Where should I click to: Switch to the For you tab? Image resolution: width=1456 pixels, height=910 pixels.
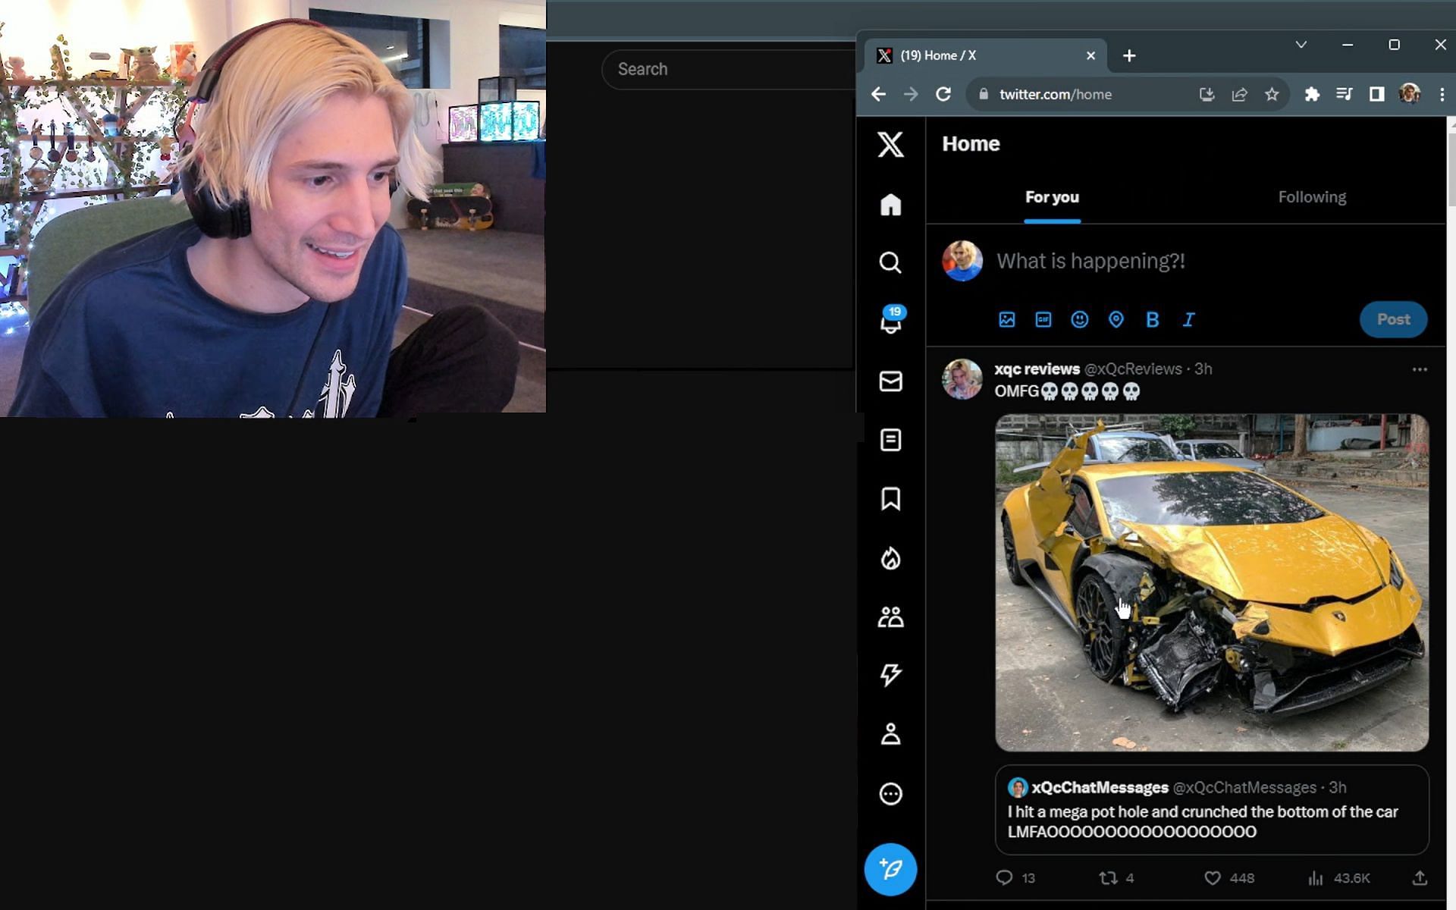[x=1052, y=197]
